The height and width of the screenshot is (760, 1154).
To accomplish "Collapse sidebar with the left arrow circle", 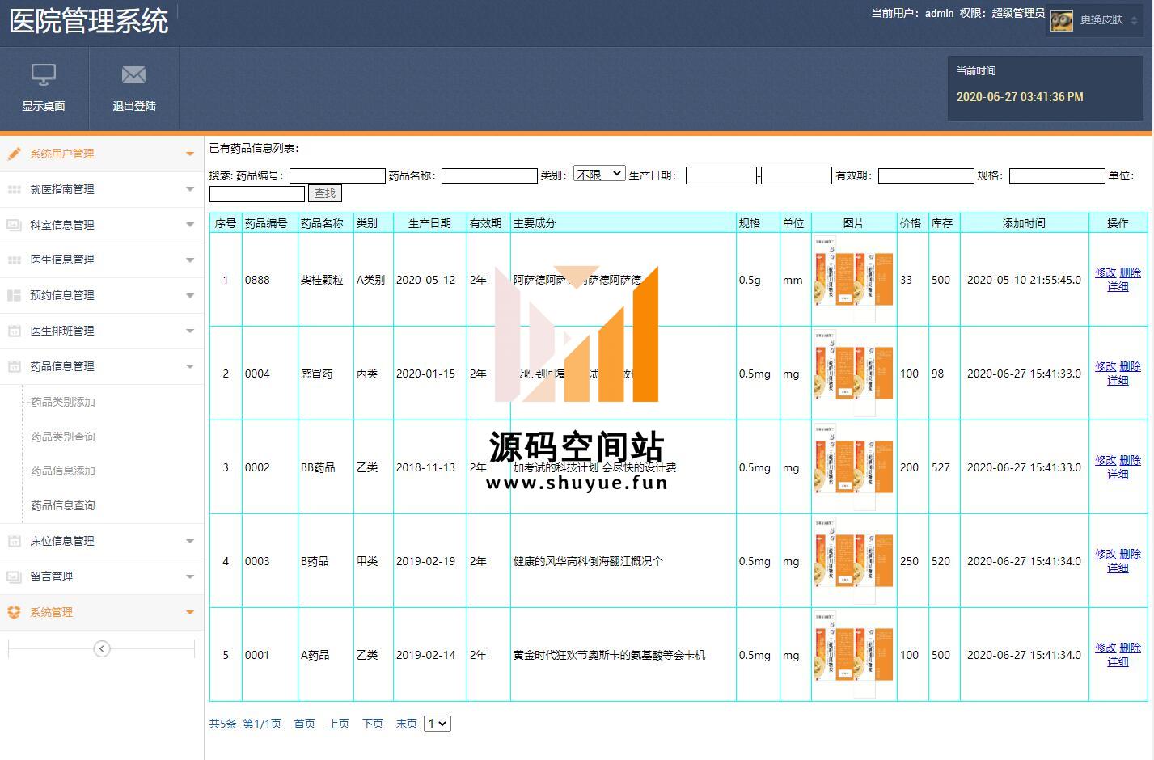I will (102, 649).
